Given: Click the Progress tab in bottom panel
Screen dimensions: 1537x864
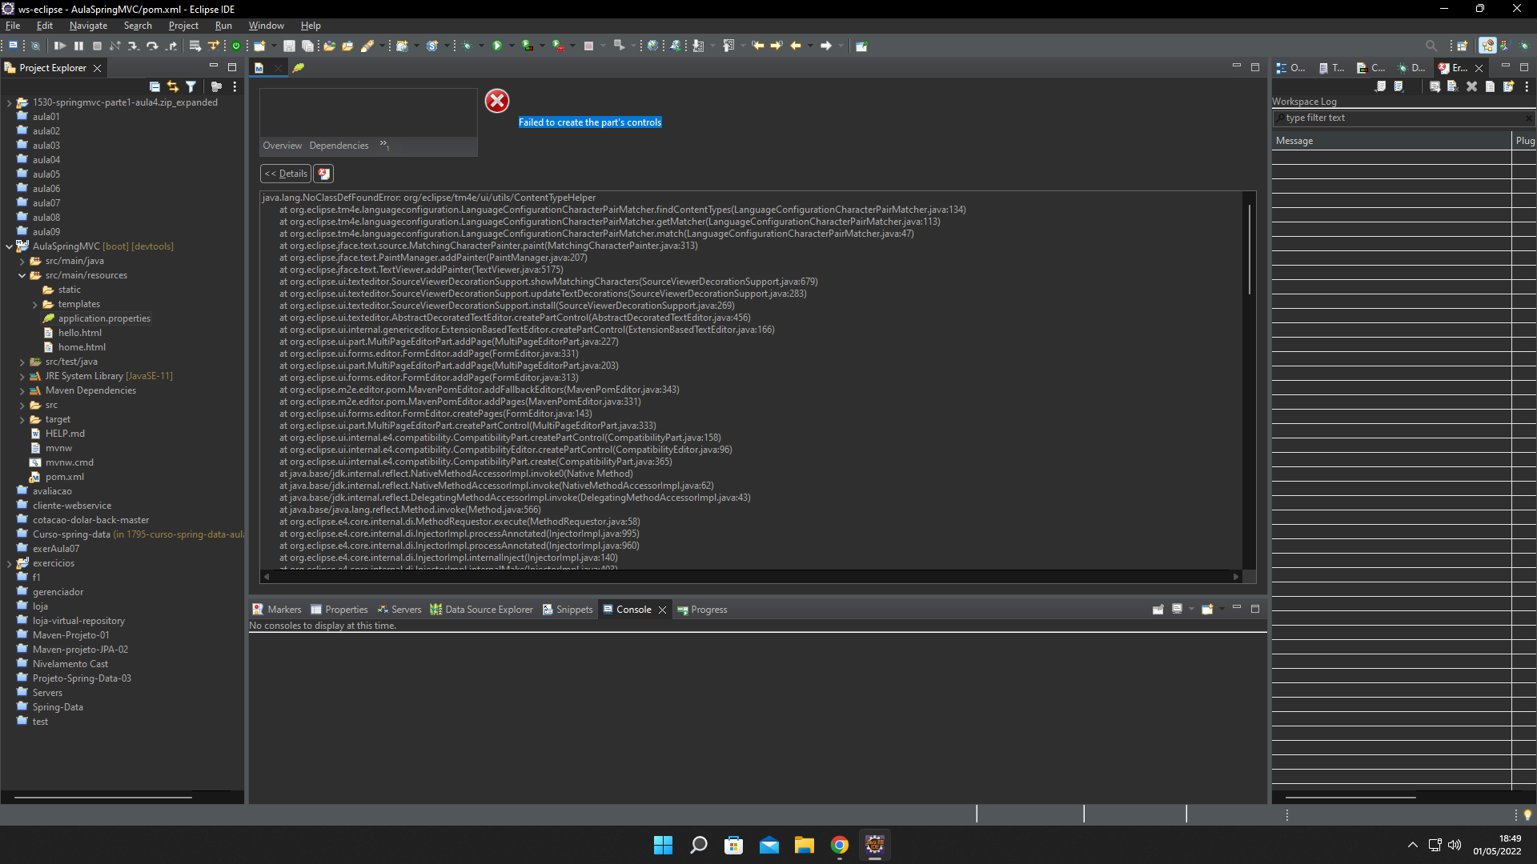Looking at the screenshot, I should (709, 609).
